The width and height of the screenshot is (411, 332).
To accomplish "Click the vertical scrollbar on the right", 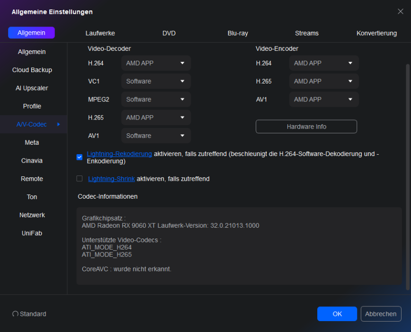I will click(x=407, y=175).
